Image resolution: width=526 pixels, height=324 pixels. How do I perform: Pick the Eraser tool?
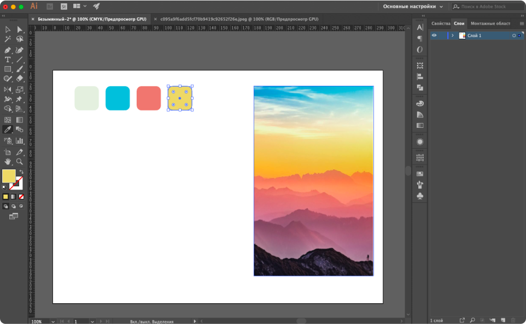pos(20,79)
